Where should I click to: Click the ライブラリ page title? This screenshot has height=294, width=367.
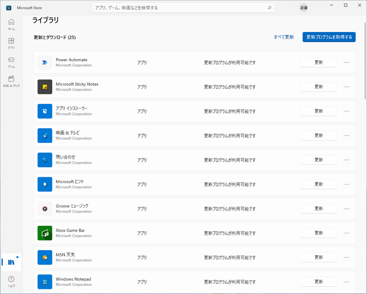coord(45,20)
